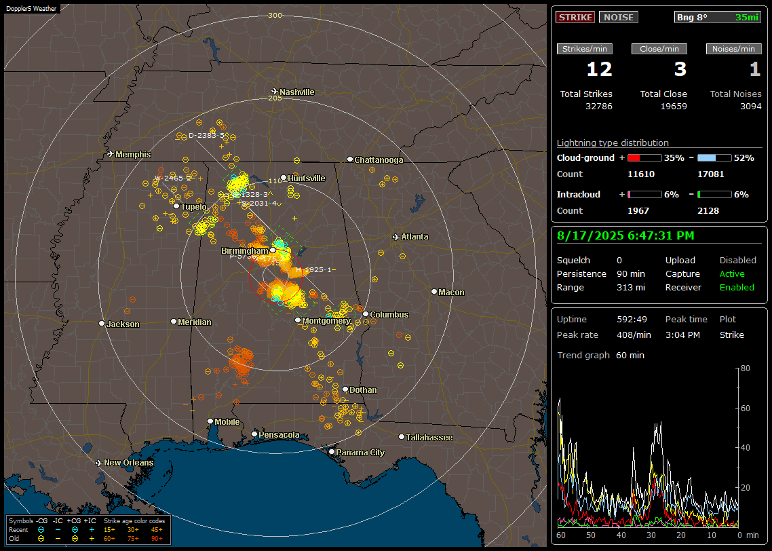Click the Upload status Disabled
772x551 pixels.
point(737,261)
